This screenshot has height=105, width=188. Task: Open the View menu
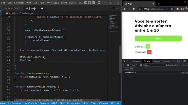[29, 3]
